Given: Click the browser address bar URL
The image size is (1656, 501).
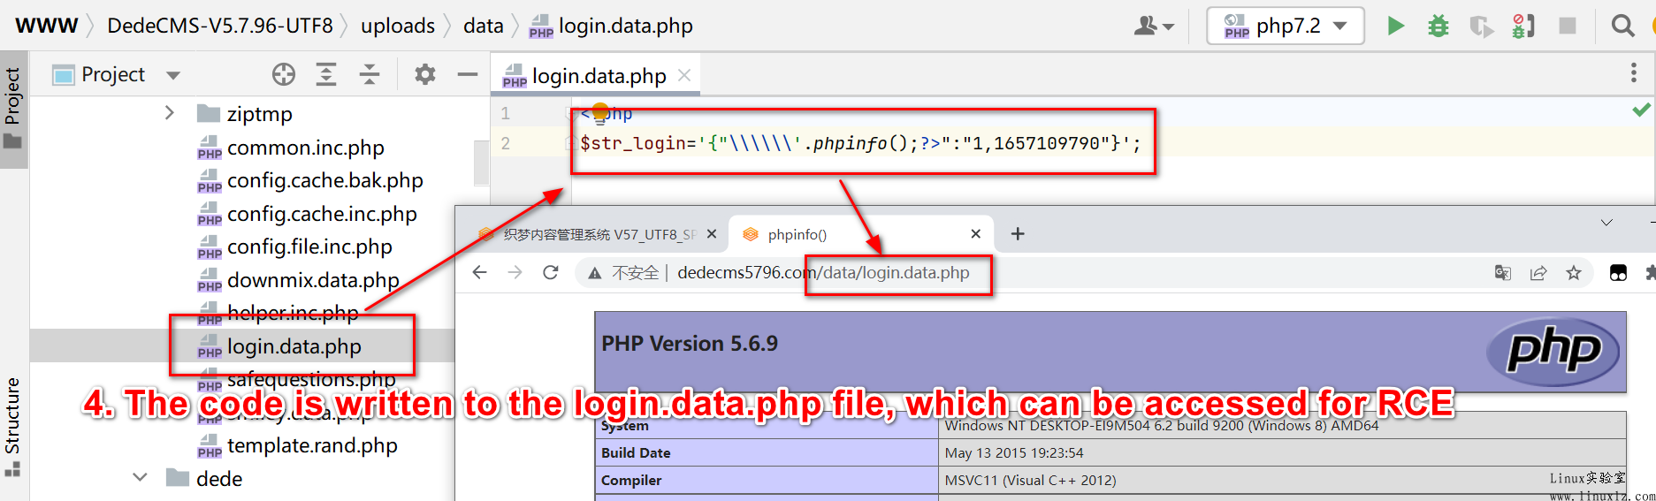Looking at the screenshot, I should coord(823,273).
